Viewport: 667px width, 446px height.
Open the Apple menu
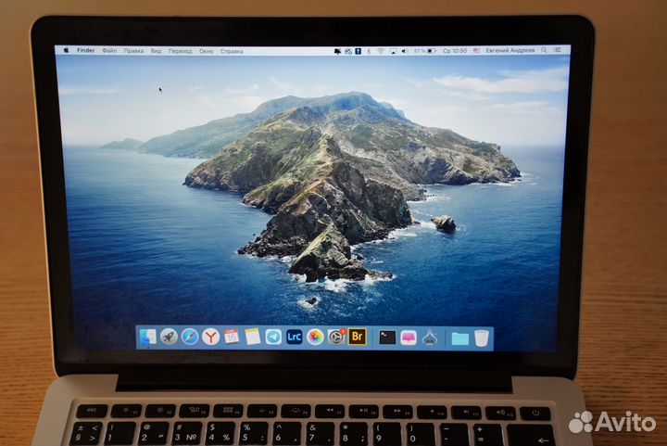67,50
